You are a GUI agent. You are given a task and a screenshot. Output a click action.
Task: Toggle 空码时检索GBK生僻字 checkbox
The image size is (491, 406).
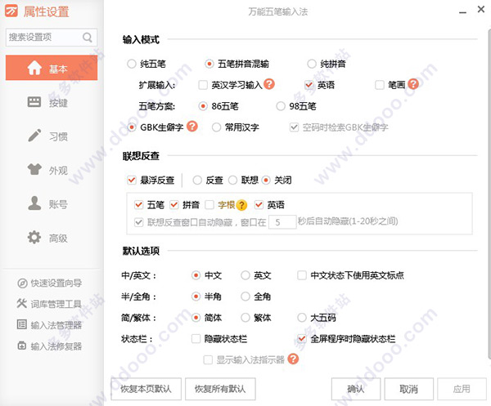(294, 127)
